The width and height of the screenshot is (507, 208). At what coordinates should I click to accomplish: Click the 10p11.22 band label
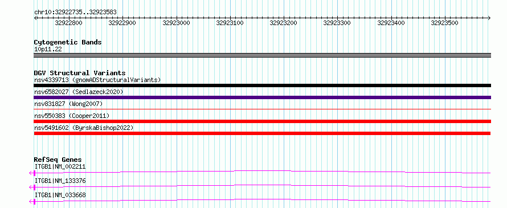[x=48, y=50]
